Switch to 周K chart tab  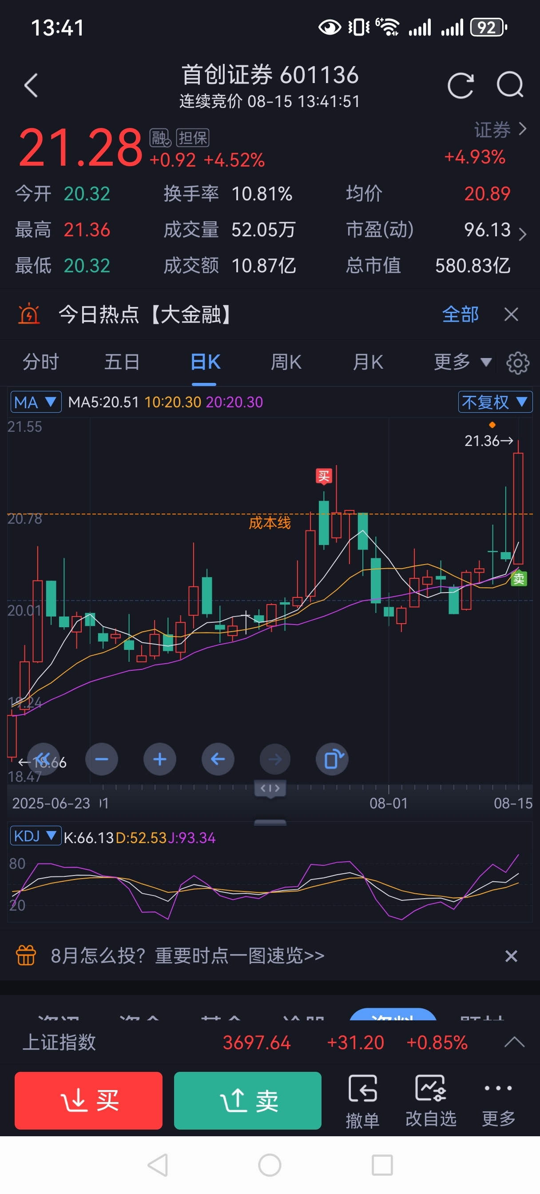pyautogui.click(x=286, y=362)
